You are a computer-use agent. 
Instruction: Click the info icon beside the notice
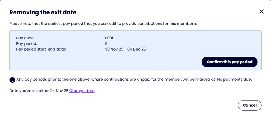[x=12, y=80]
